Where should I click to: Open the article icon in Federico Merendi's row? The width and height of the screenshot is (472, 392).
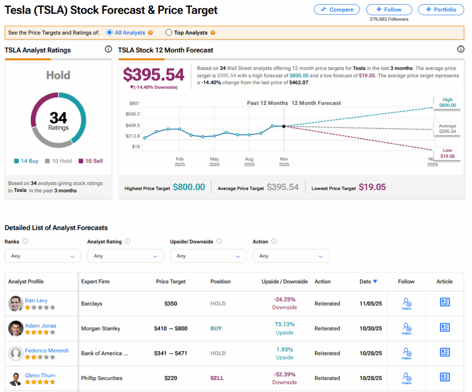point(445,352)
